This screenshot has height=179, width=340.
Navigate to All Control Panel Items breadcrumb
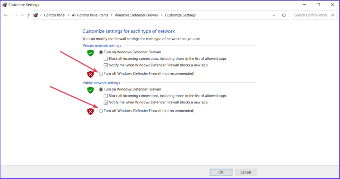pyautogui.click(x=90, y=15)
